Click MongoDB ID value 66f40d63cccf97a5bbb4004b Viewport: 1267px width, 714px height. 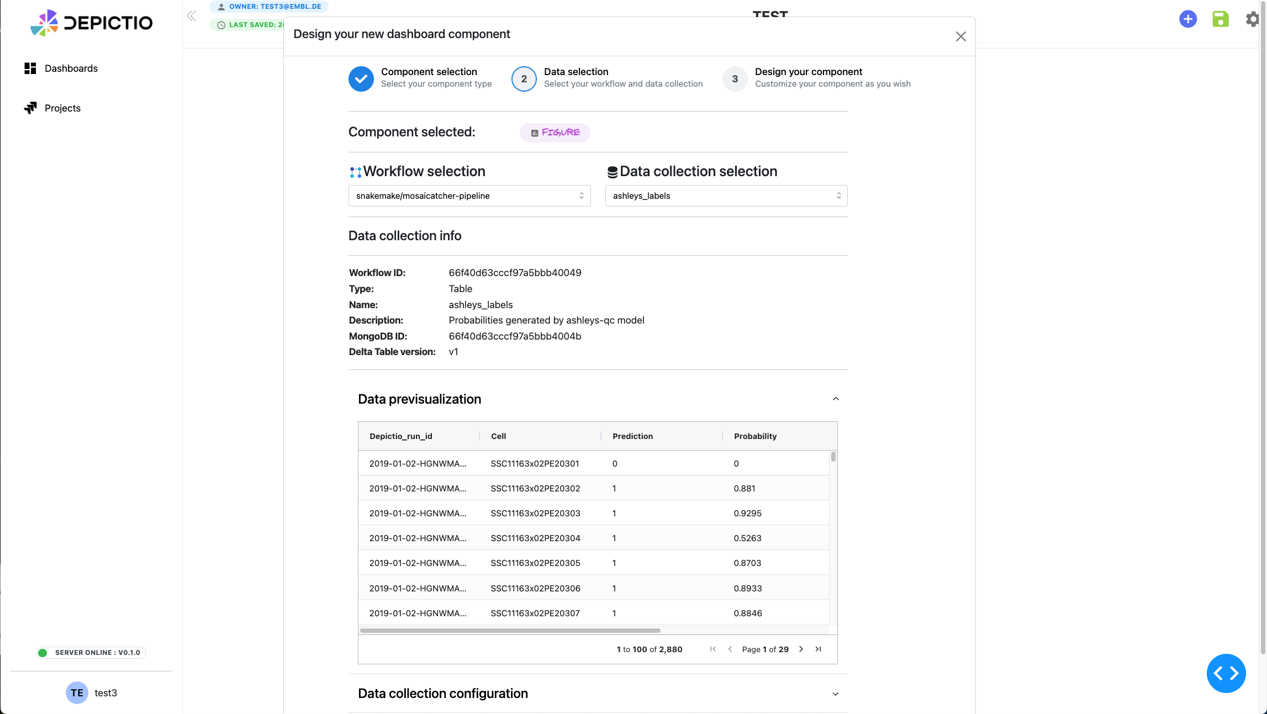point(515,336)
